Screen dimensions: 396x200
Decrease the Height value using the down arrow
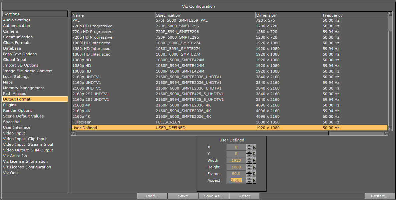249,168
